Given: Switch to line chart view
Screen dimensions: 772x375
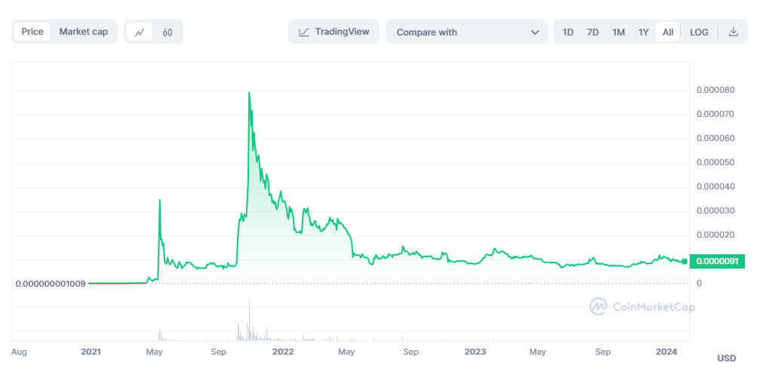Looking at the screenshot, I should pyautogui.click(x=140, y=32).
